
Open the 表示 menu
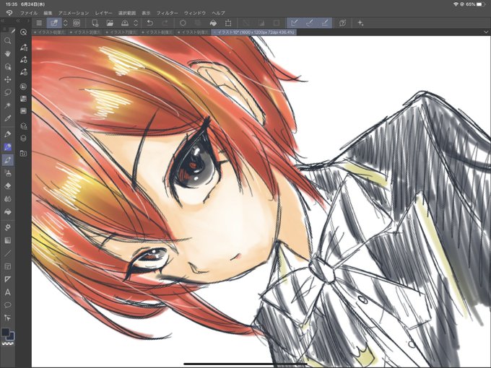pyautogui.click(x=146, y=13)
